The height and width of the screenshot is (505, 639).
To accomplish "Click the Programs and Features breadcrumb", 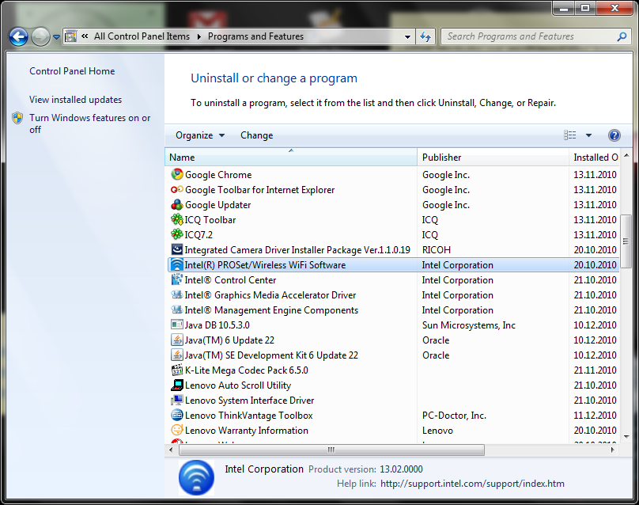I will [x=255, y=36].
